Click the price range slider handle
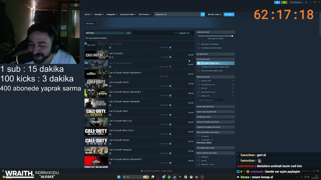The height and width of the screenshot is (180, 321). (232, 36)
